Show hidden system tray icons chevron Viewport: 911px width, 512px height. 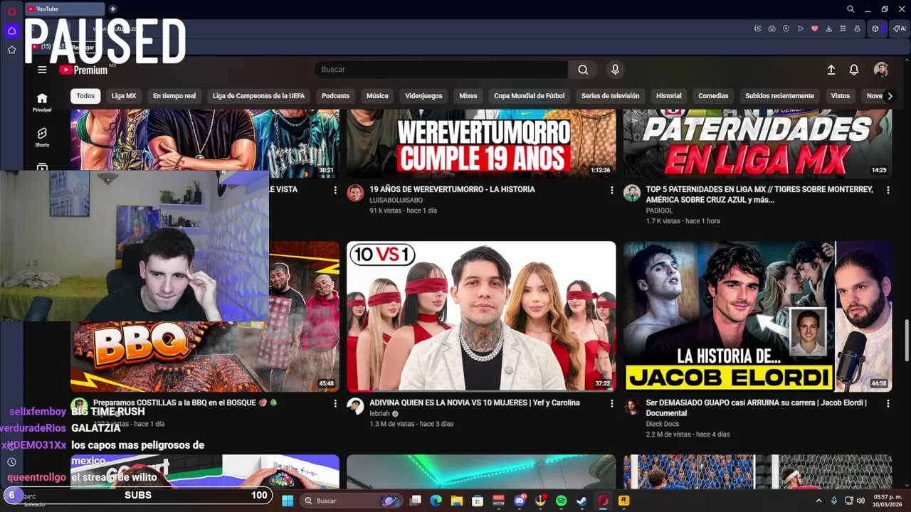(818, 501)
